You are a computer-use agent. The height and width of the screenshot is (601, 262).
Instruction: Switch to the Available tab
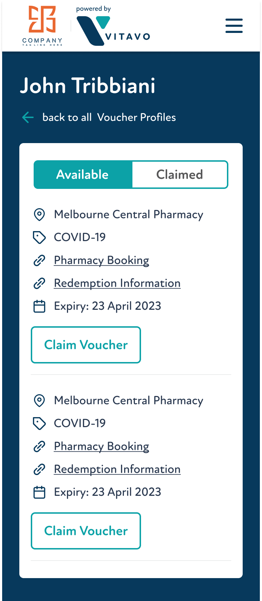point(83,175)
